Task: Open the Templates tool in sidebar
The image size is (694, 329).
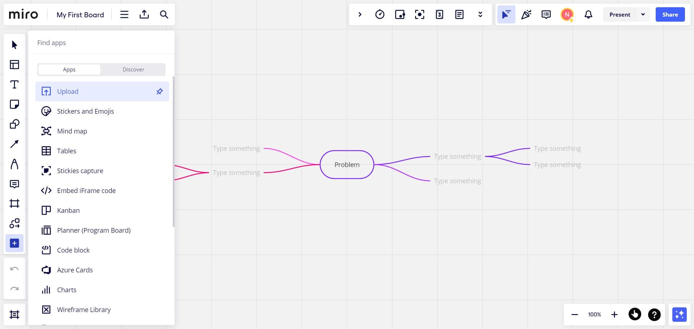Action: (14, 65)
